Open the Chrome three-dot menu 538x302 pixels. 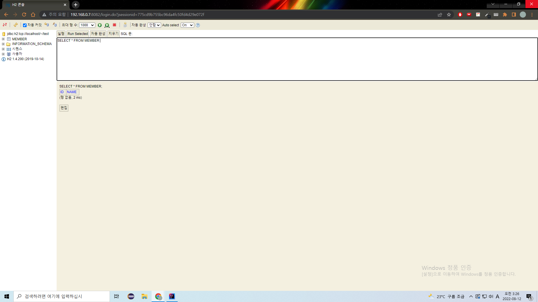pos(532,15)
